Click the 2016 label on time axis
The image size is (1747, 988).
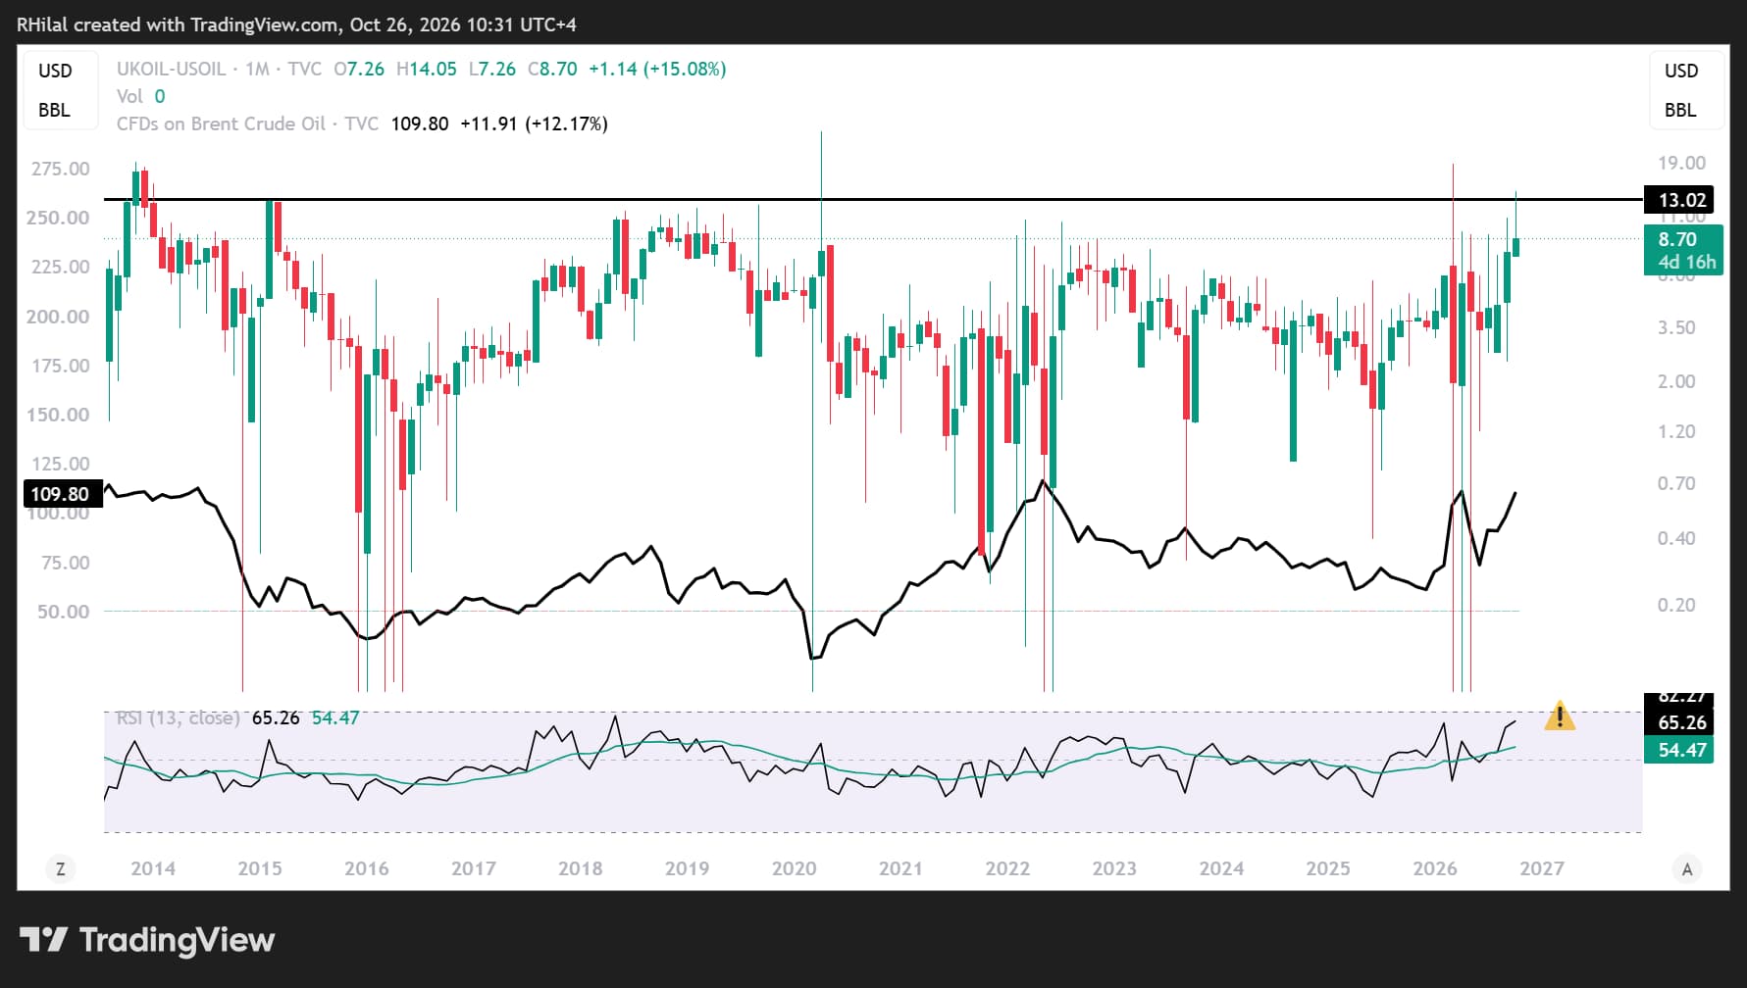pos(367,868)
